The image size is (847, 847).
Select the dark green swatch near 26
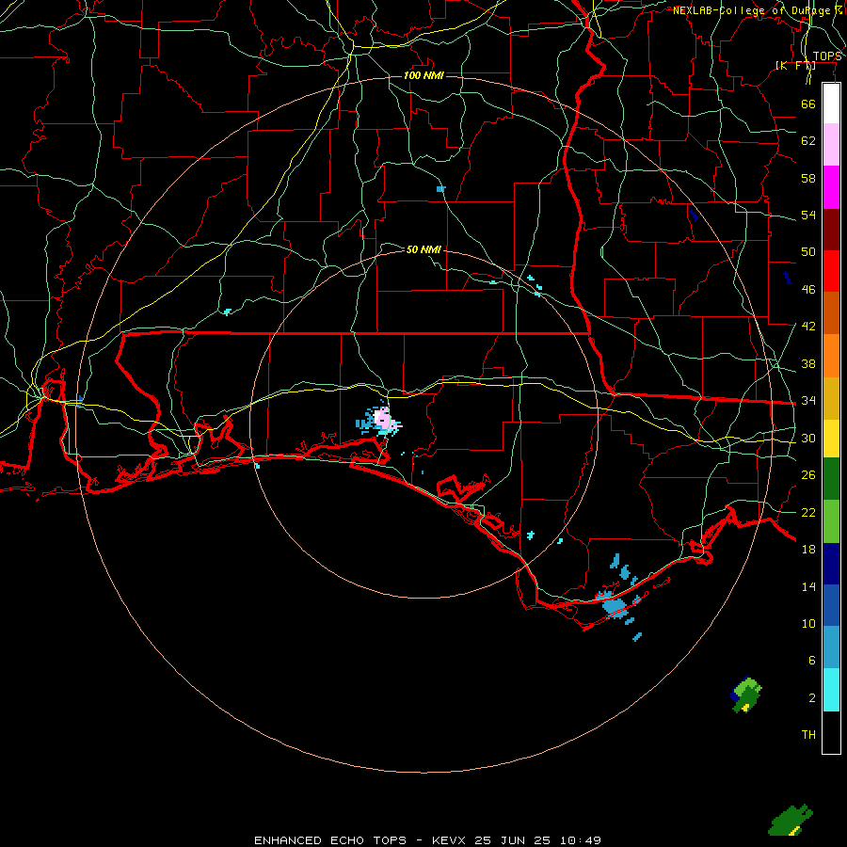[x=831, y=479]
